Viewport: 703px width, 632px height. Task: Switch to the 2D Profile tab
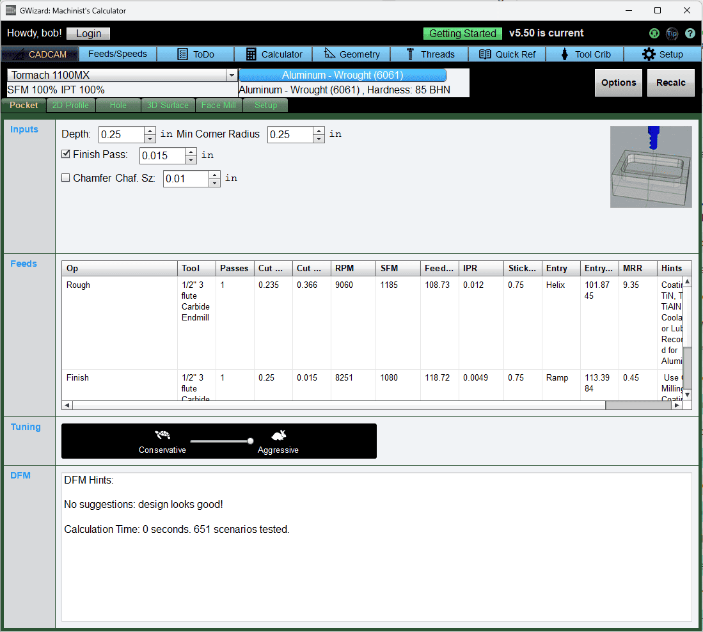[x=70, y=105]
